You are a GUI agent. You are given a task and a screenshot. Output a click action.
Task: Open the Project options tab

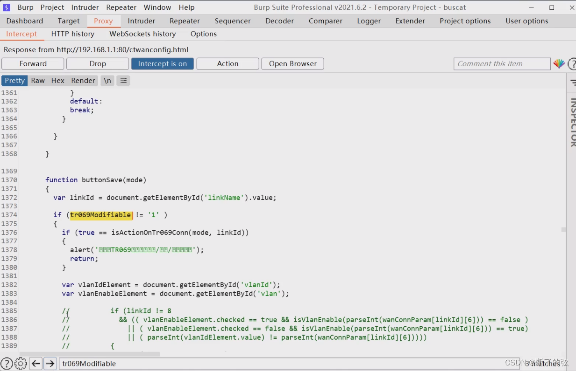coord(465,21)
